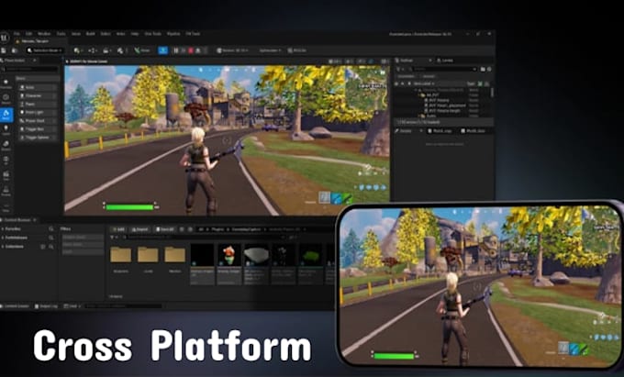This screenshot has width=624, height=377.
Task: Open the Window menu
Action: click(44, 34)
